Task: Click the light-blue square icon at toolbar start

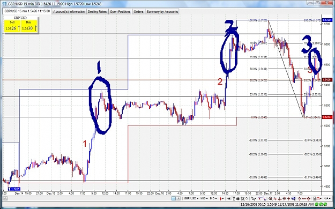Action: click(174, 198)
